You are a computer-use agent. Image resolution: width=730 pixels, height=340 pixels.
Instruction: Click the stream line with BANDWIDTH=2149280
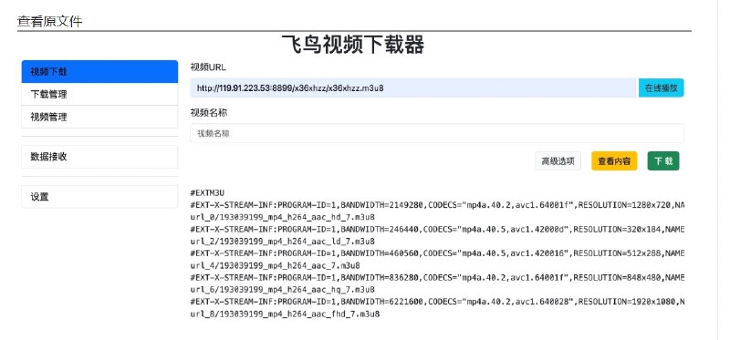tap(437, 205)
